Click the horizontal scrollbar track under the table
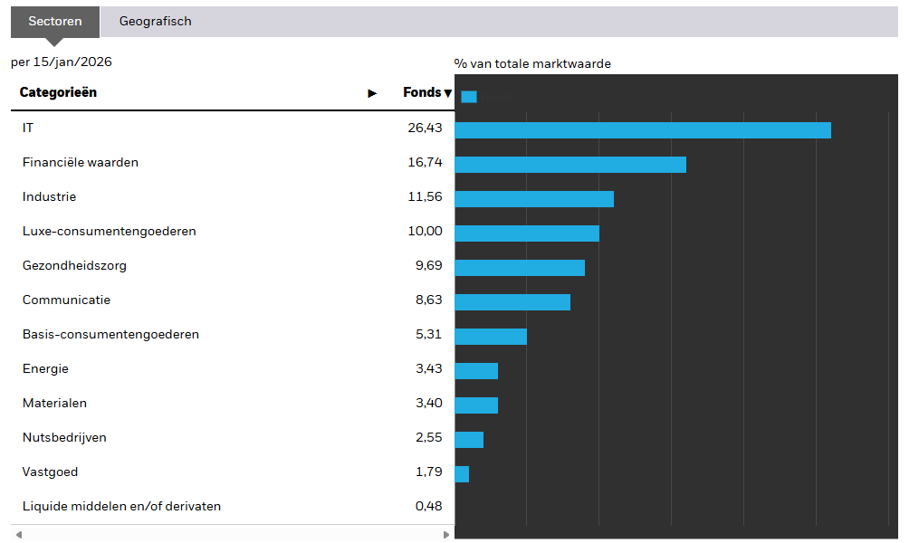This screenshot has width=919, height=543. [232, 535]
